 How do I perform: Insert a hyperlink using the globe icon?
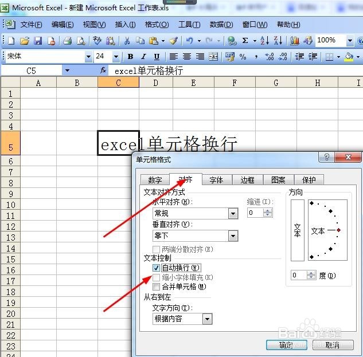(x=232, y=41)
